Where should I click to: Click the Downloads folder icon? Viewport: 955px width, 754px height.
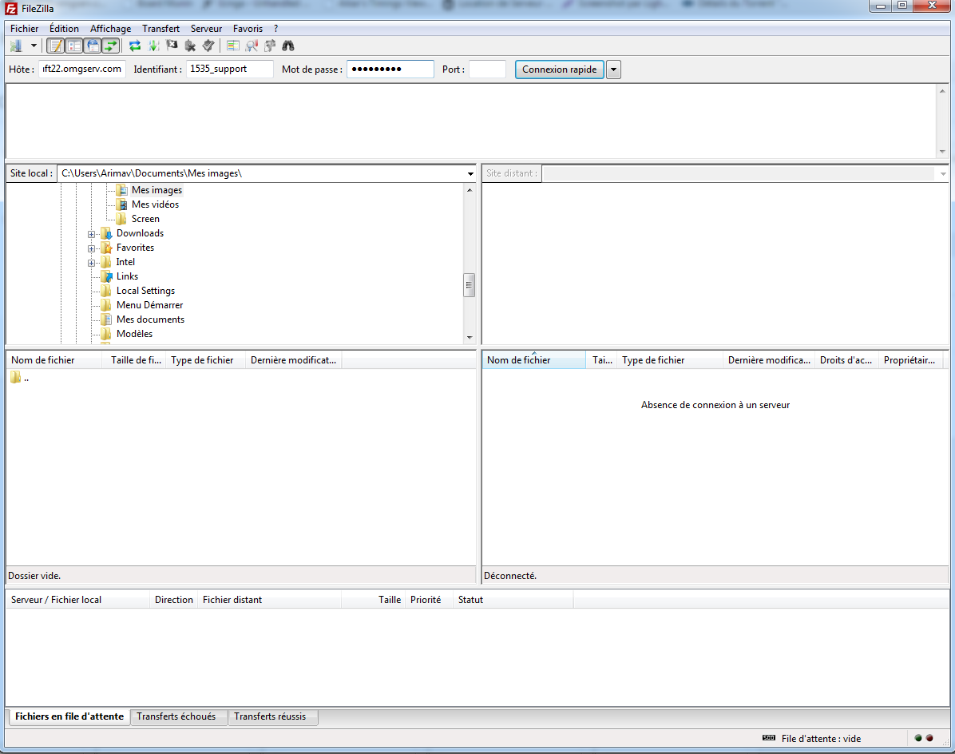click(x=106, y=233)
